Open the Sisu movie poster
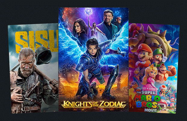Viewport: 187px width, 121px height. (x=33, y=68)
